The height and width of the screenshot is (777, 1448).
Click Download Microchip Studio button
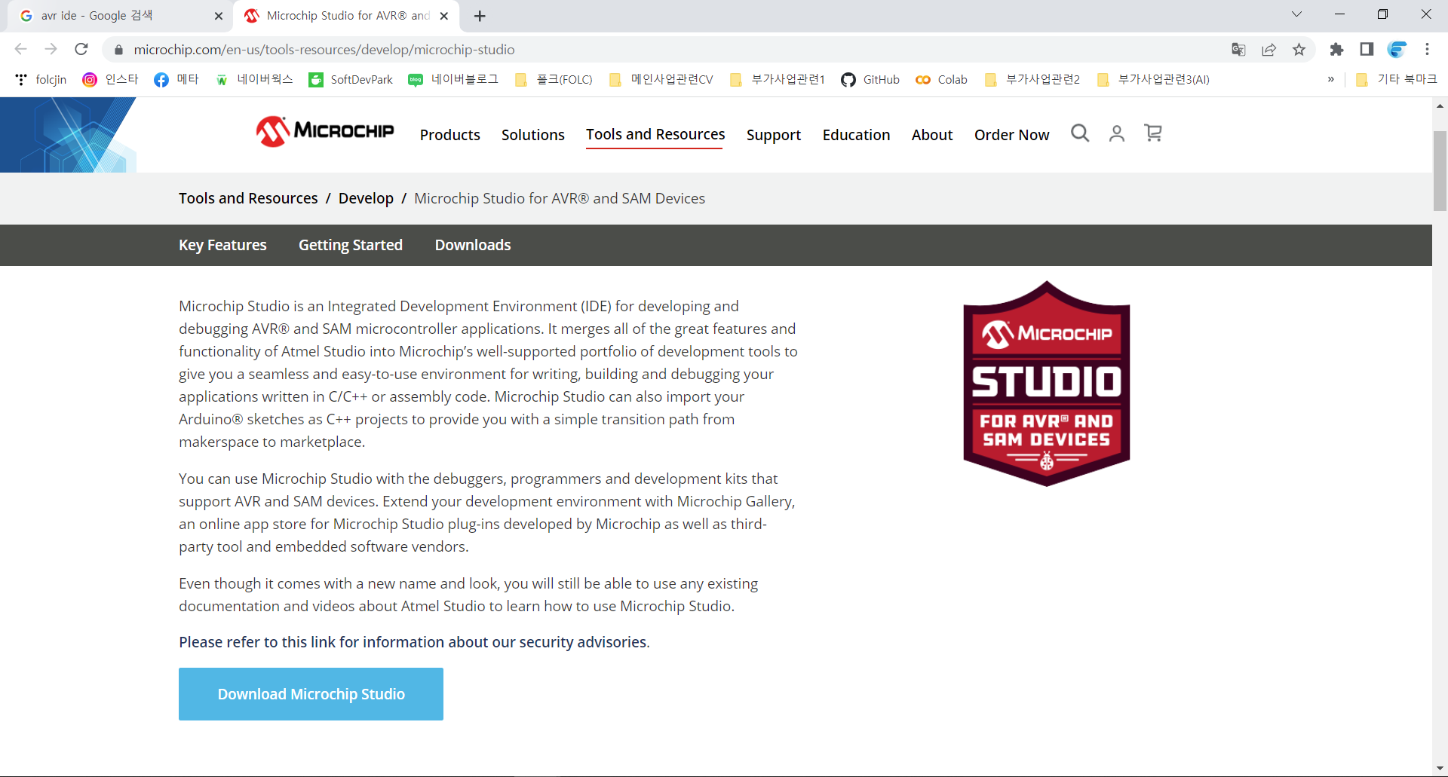tap(311, 694)
